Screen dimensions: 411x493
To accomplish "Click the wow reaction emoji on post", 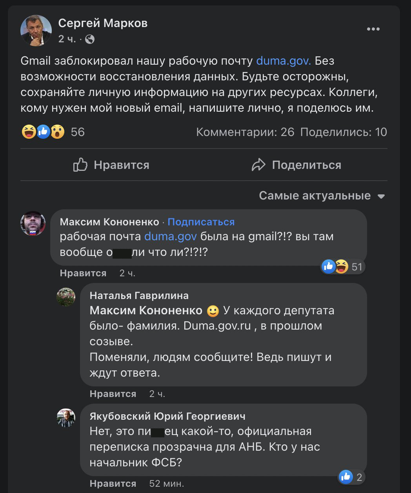I will pos(58,132).
